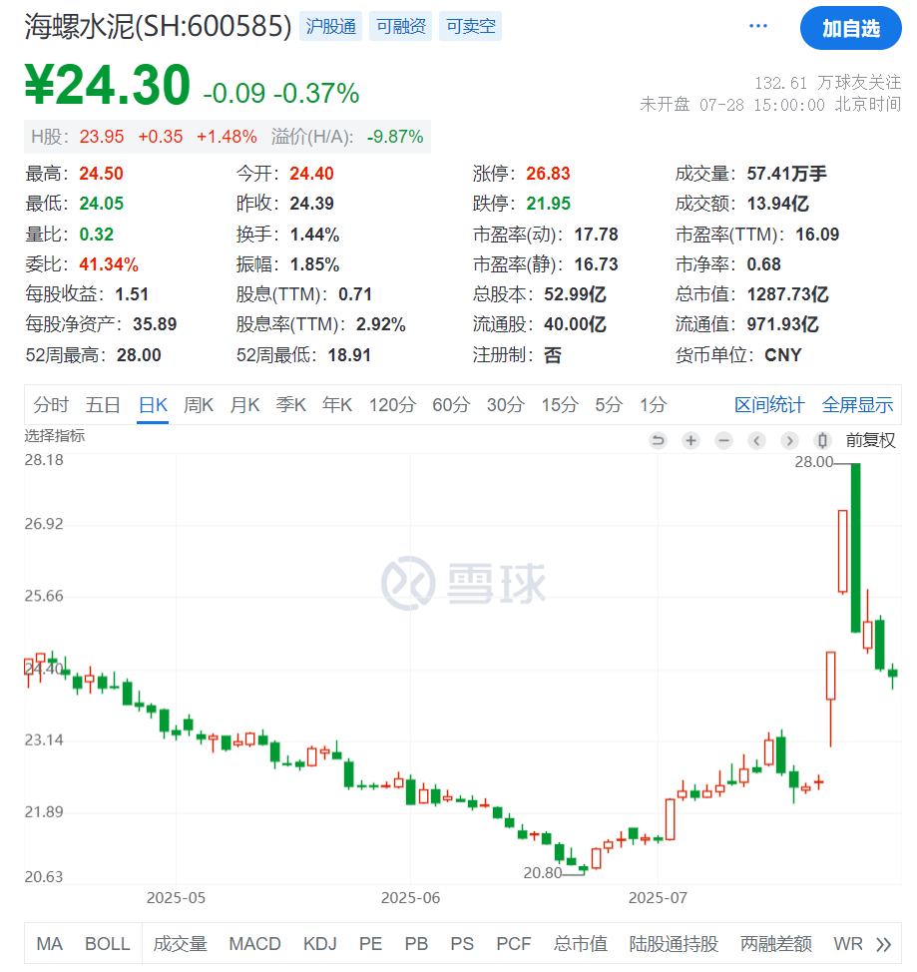The width and height of the screenshot is (917, 972).
Task: Toggle the PCF indicator
Action: pos(513,944)
